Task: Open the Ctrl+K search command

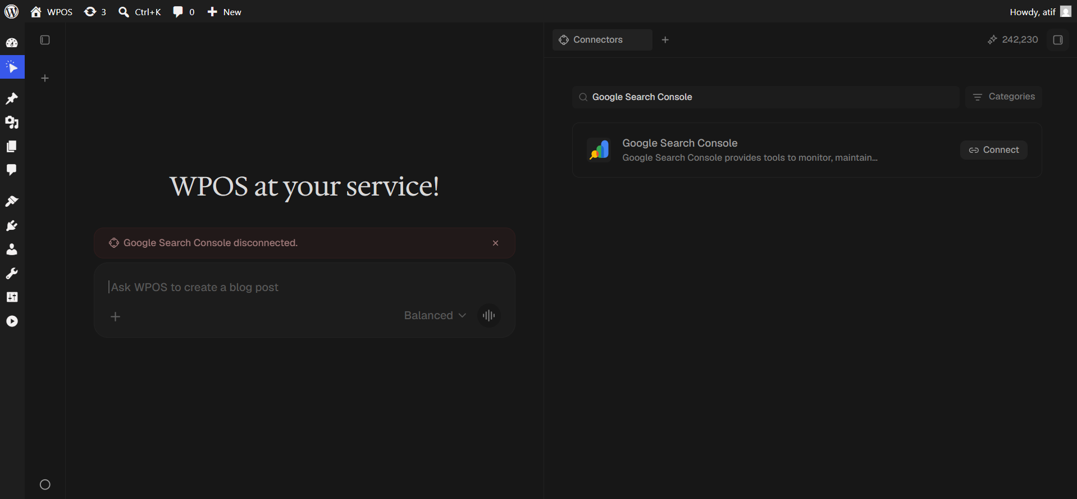Action: pyautogui.click(x=140, y=12)
